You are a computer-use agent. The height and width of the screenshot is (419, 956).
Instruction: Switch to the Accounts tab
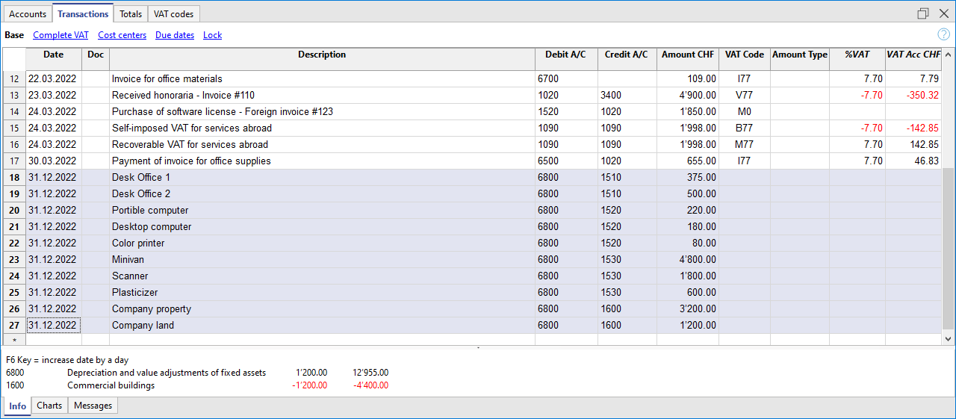click(28, 14)
